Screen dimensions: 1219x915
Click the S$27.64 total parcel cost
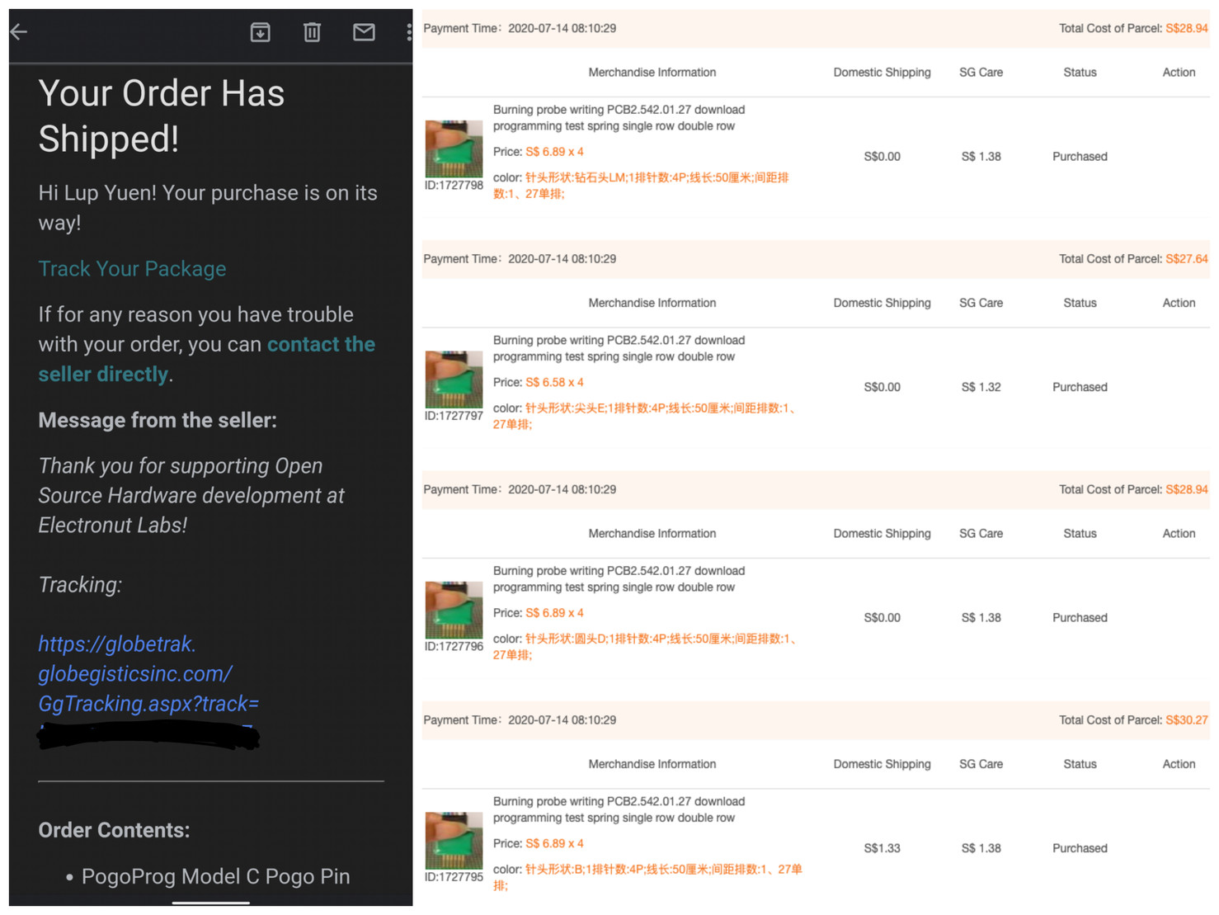tap(1186, 259)
